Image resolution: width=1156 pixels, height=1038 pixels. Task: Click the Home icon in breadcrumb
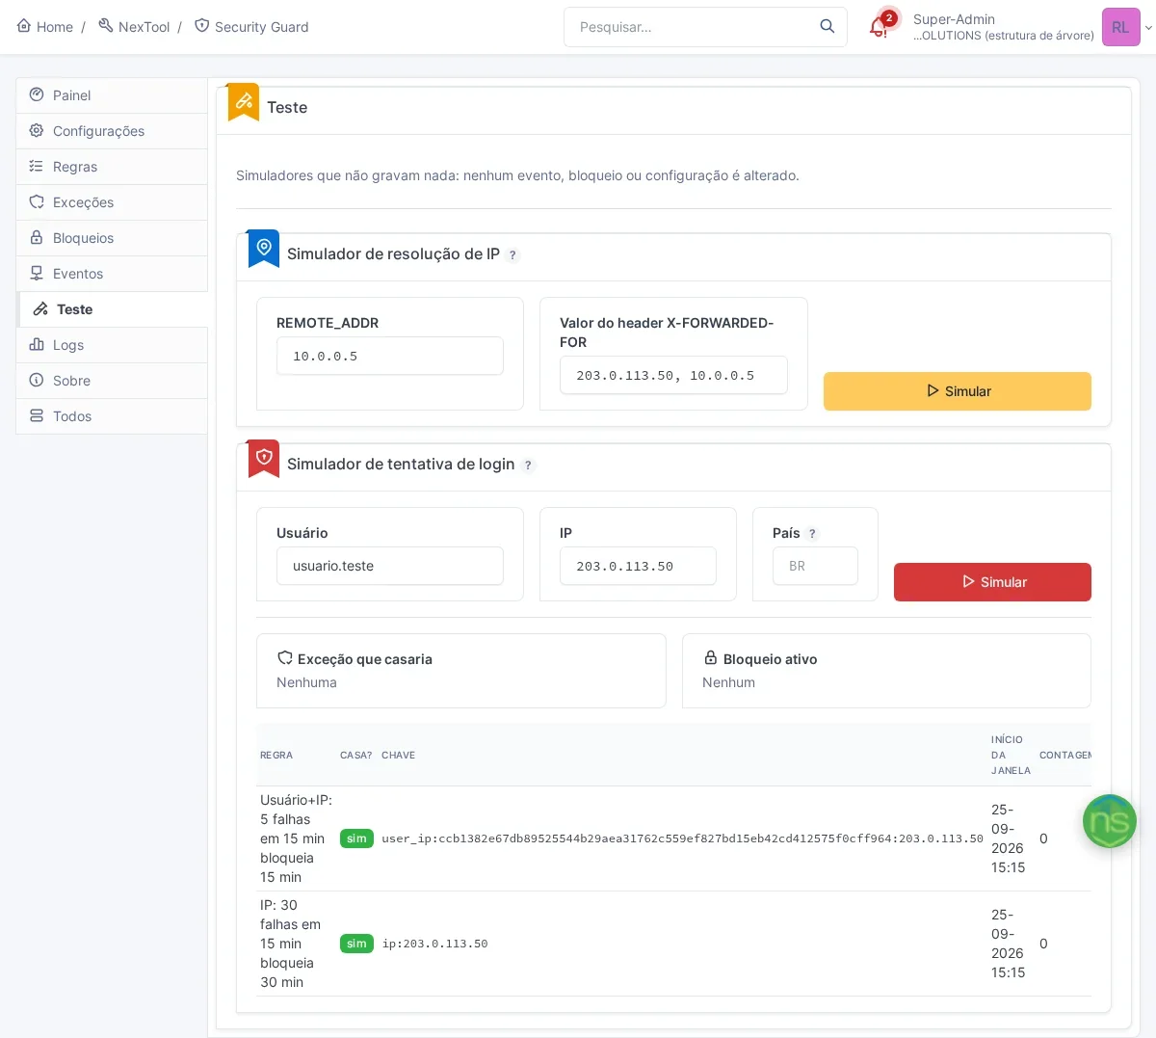click(x=24, y=26)
